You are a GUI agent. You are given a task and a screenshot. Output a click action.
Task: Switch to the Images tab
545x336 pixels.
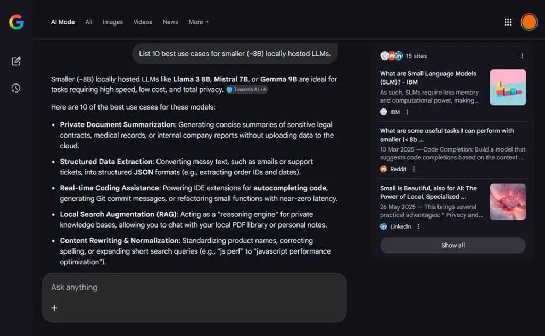113,22
